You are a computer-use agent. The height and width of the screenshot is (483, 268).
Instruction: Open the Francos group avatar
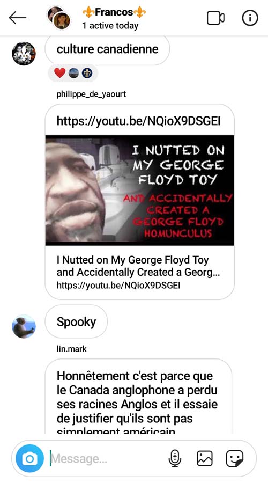58,18
